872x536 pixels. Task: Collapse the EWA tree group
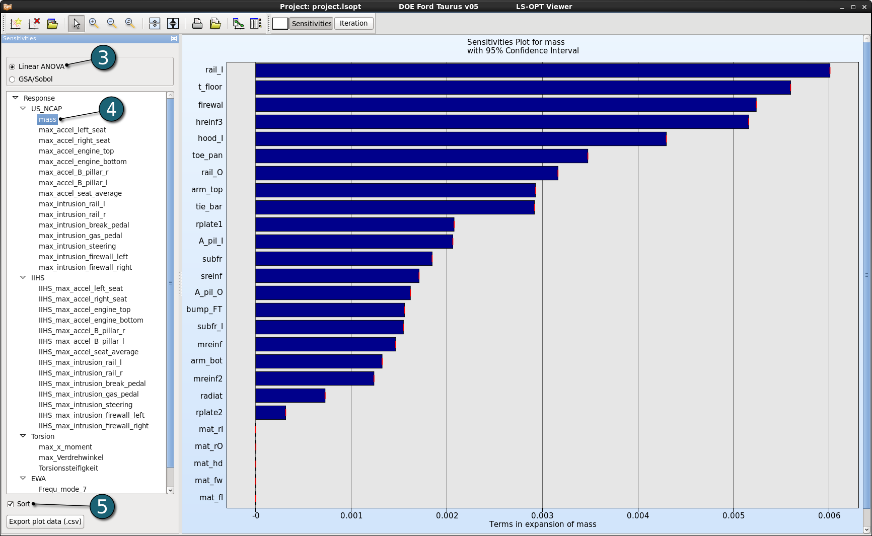(x=23, y=478)
